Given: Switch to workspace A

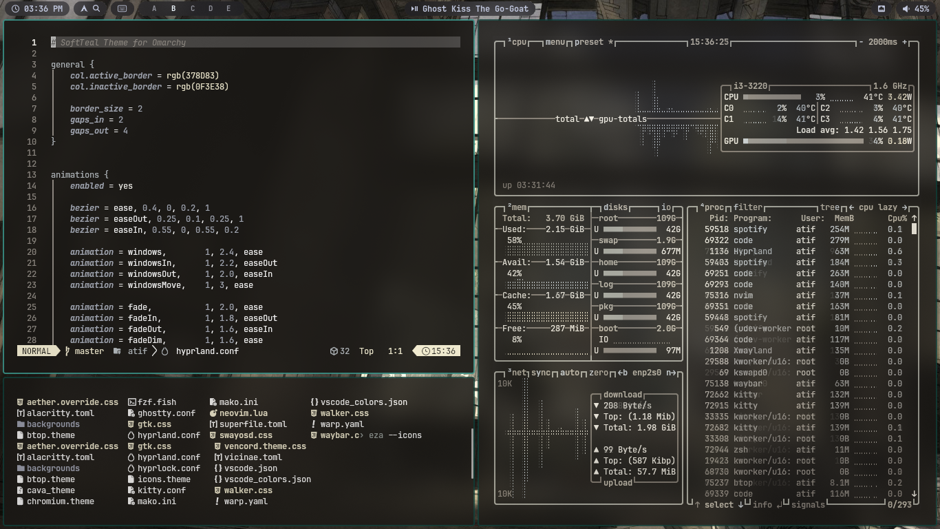Looking at the screenshot, I should [x=154, y=9].
